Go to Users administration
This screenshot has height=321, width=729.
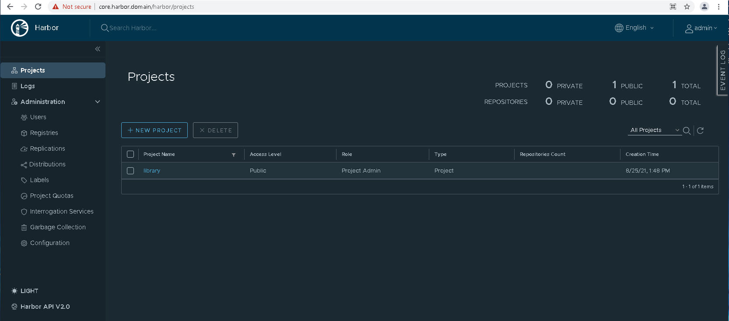coord(38,117)
